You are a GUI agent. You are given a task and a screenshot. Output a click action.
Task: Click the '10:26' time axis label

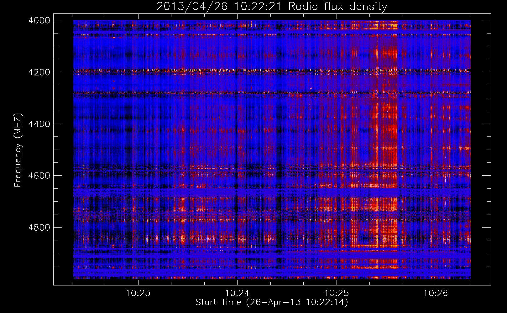(436, 293)
